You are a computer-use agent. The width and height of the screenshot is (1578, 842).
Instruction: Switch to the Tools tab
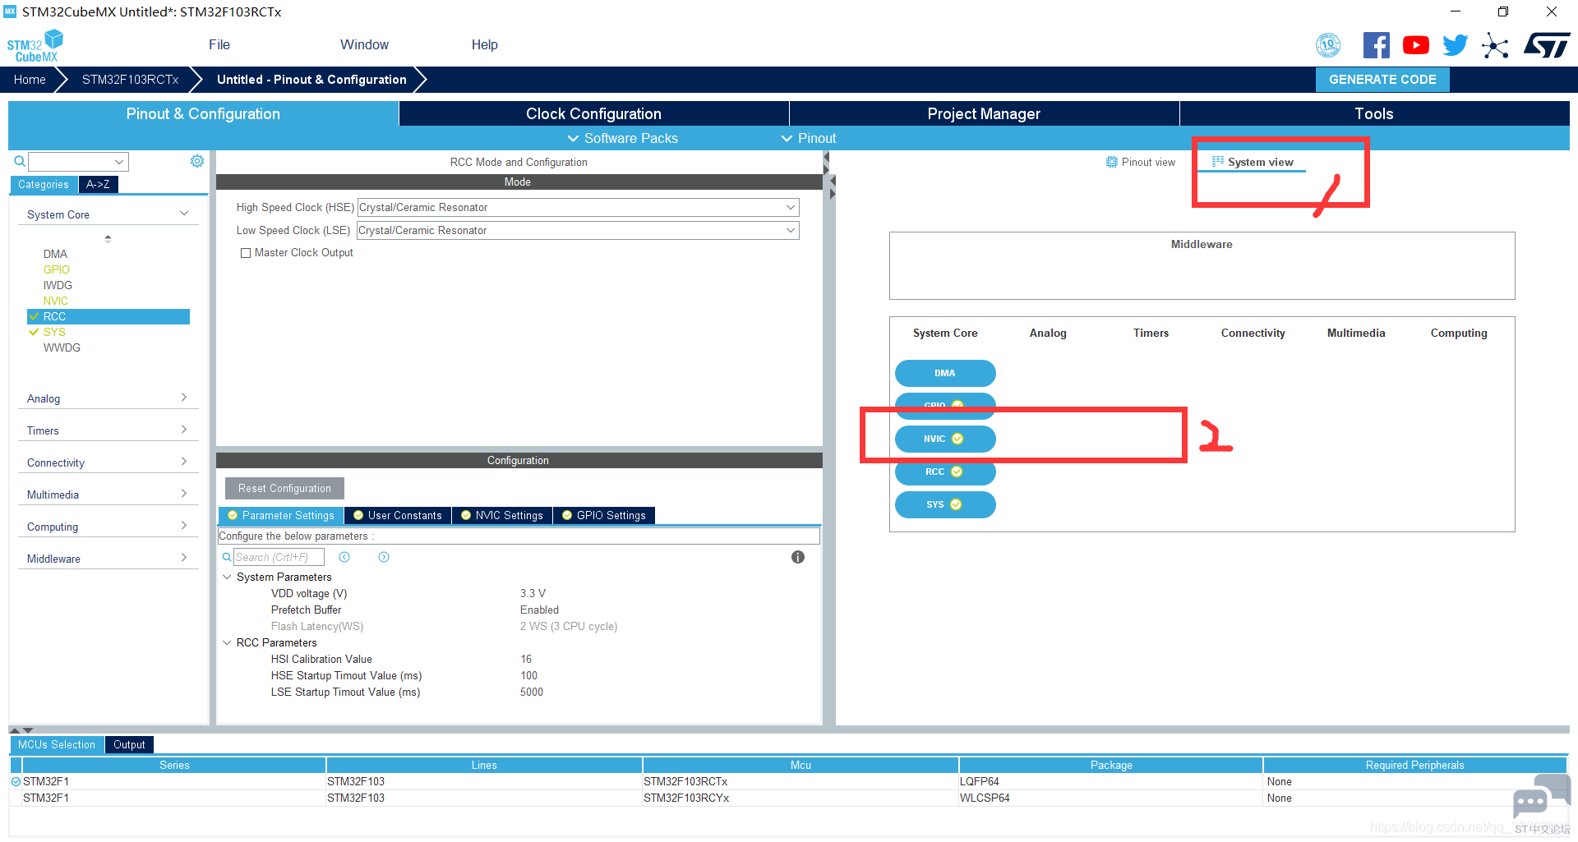point(1374,113)
